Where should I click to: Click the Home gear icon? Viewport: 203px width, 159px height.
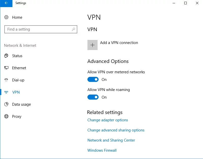click(x=6, y=17)
